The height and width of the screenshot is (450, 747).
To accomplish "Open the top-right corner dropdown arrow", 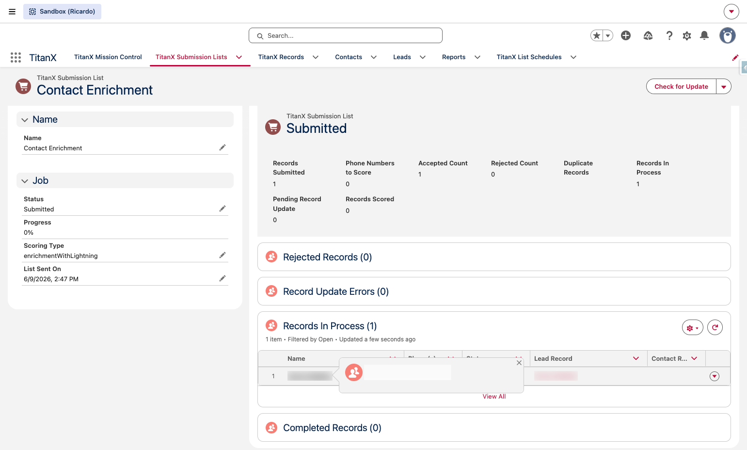I will (731, 12).
